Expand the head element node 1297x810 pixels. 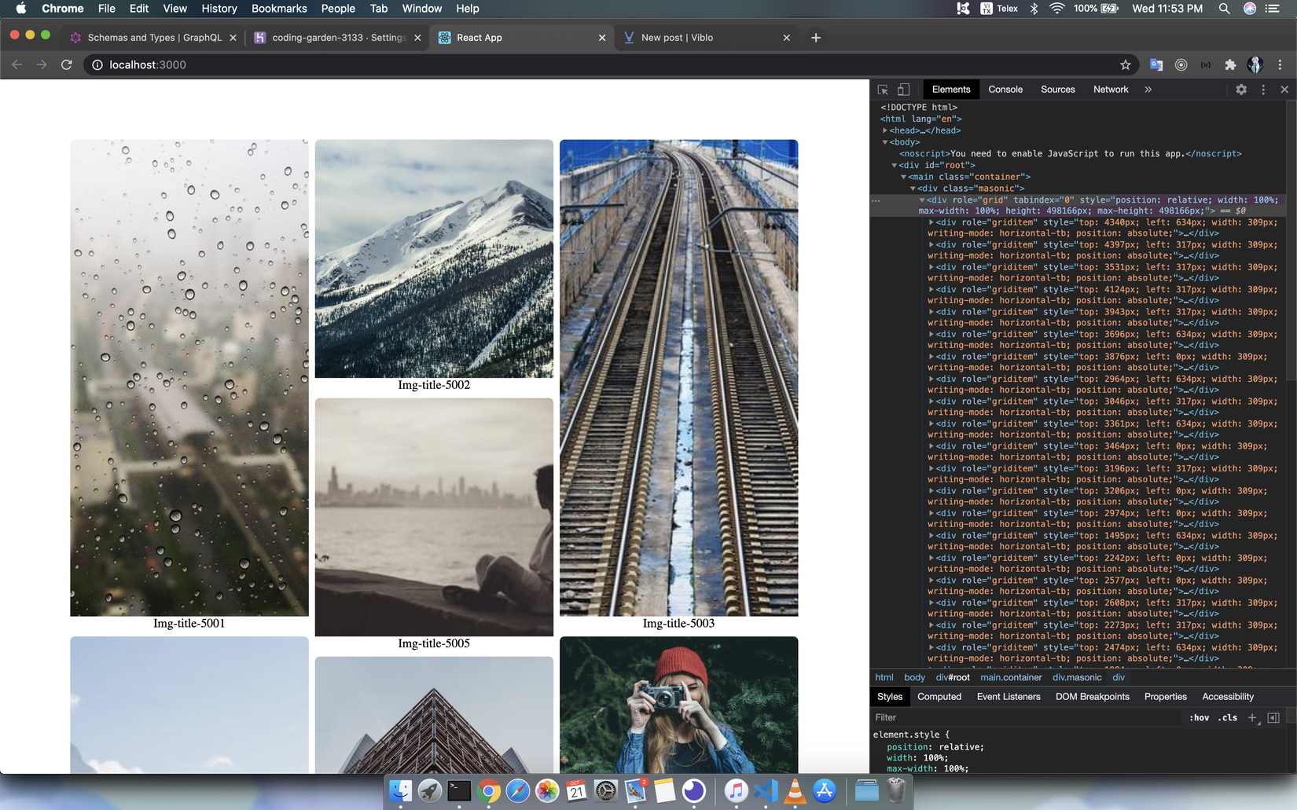click(x=885, y=130)
